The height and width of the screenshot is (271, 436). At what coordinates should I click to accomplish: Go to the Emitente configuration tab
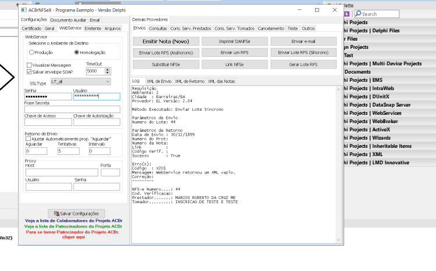[x=93, y=28]
